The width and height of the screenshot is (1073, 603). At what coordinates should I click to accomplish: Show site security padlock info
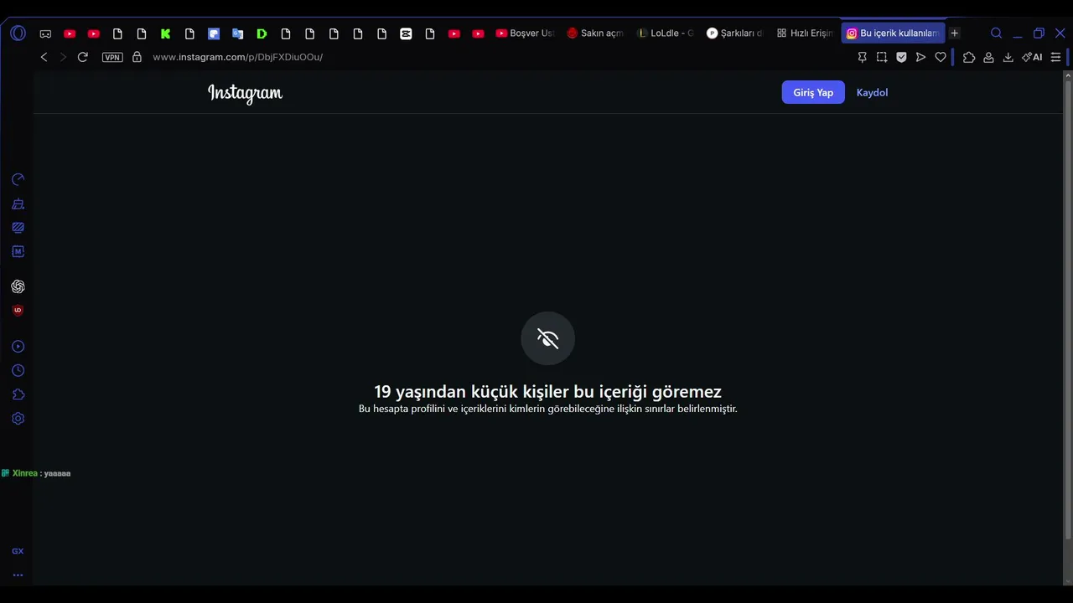[x=137, y=57]
